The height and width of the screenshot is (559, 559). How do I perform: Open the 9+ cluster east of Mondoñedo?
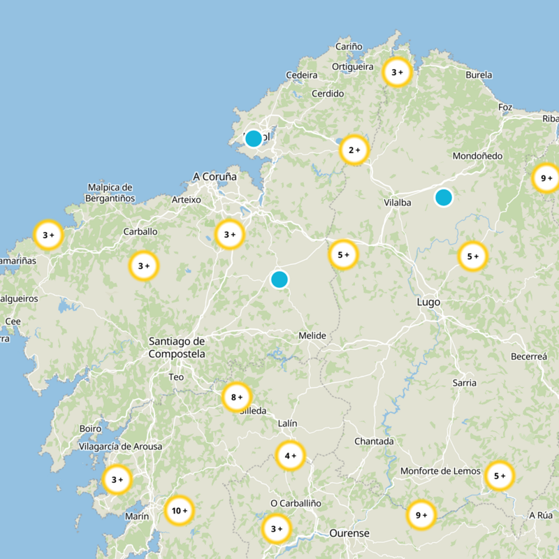tap(546, 178)
